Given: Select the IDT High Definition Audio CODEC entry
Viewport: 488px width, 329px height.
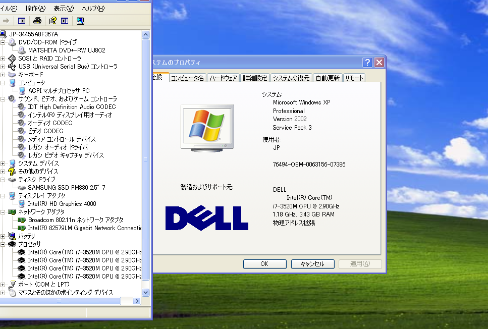Looking at the screenshot, I should coord(72,107).
